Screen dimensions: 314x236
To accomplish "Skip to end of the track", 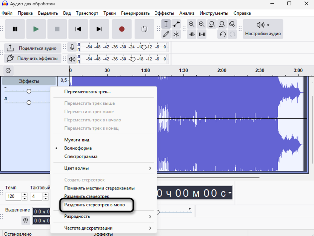I will pos(99,29).
